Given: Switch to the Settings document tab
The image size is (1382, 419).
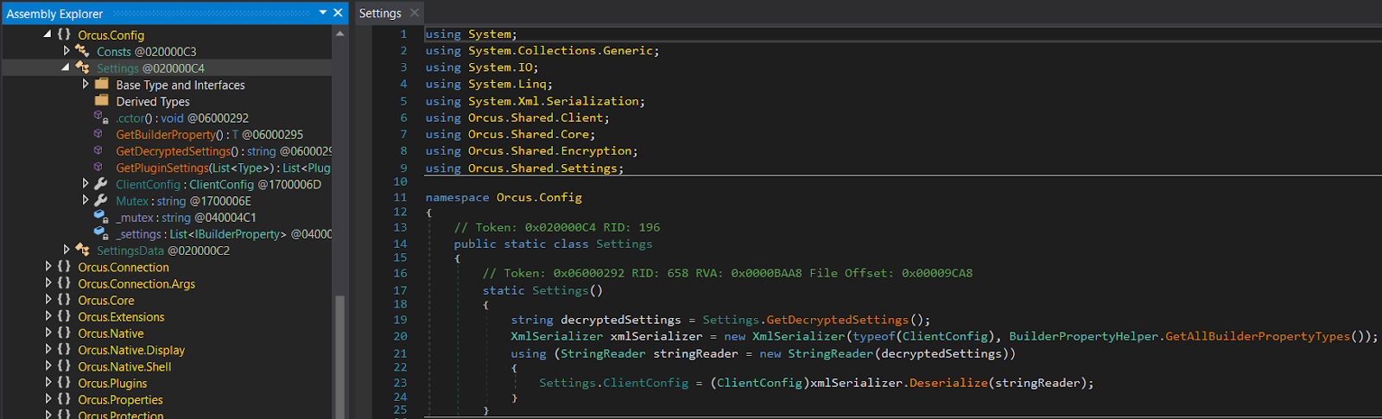Looking at the screenshot, I should [380, 13].
